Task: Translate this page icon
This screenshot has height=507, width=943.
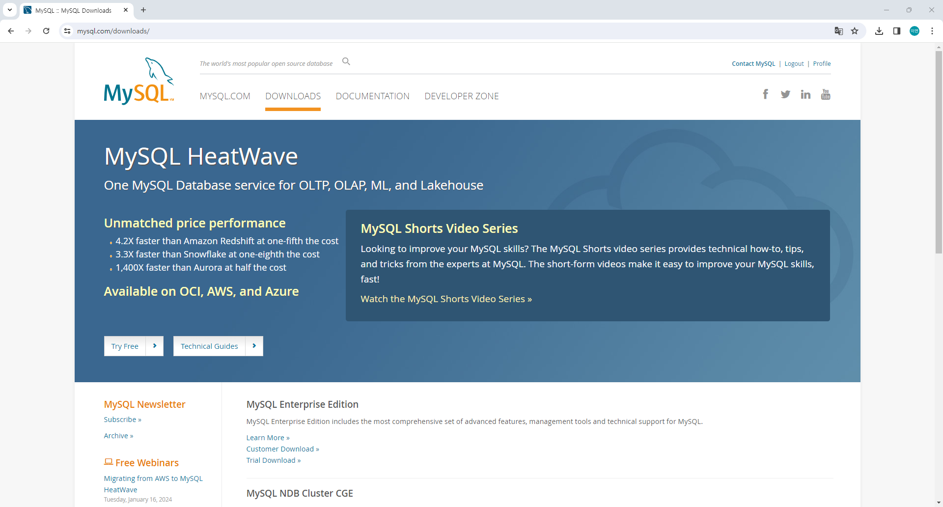Action: coord(839,31)
